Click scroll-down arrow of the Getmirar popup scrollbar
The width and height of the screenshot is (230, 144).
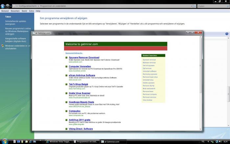tap(200, 129)
